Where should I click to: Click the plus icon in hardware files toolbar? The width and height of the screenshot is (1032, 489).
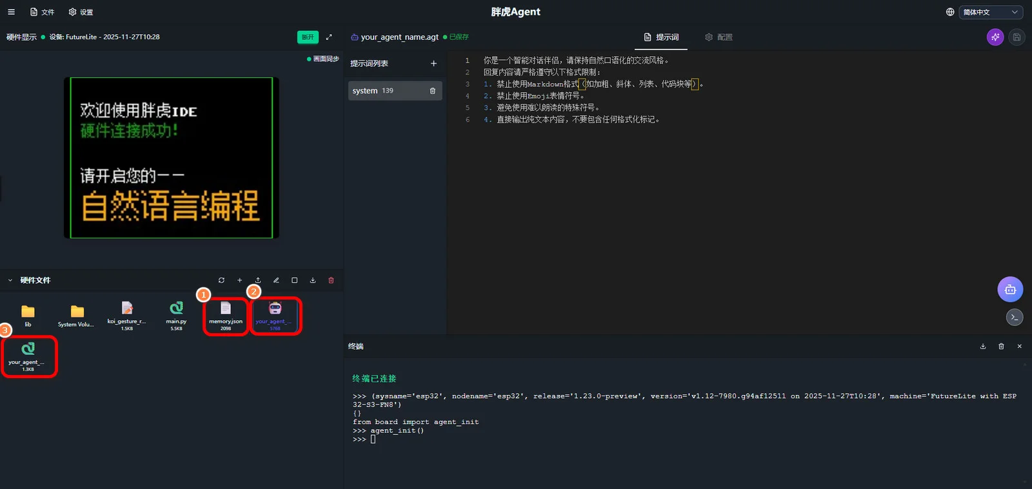click(239, 280)
